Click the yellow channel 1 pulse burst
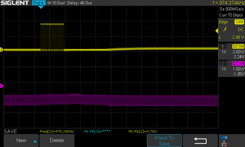 coord(52,37)
